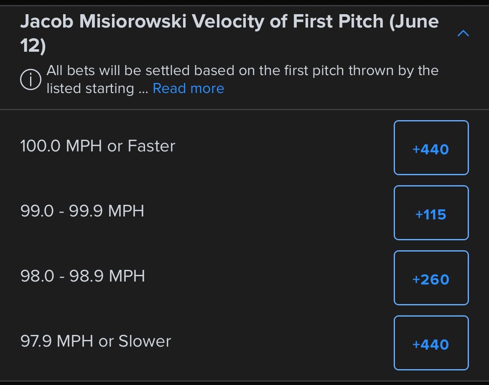The image size is (489, 385).
Task: Open the Read more link
Action: [188, 88]
